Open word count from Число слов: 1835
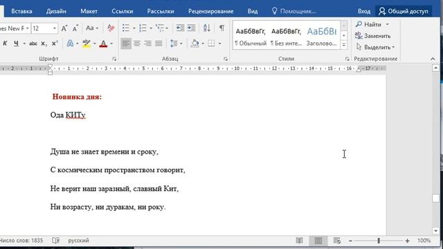The width and height of the screenshot is (443, 249). click(x=21, y=241)
